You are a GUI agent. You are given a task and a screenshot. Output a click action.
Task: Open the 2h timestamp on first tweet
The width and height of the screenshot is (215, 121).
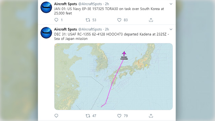point(107,4)
